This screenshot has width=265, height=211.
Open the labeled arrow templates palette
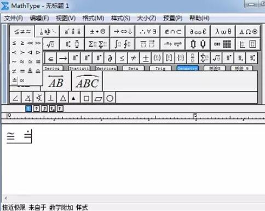click(x=173, y=44)
